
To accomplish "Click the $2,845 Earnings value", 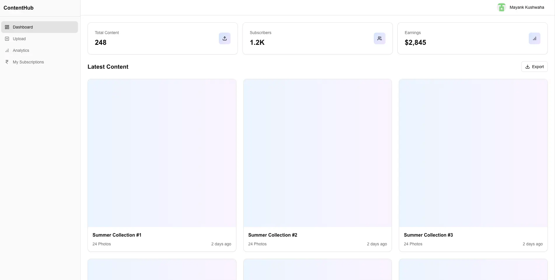I will [415, 42].
